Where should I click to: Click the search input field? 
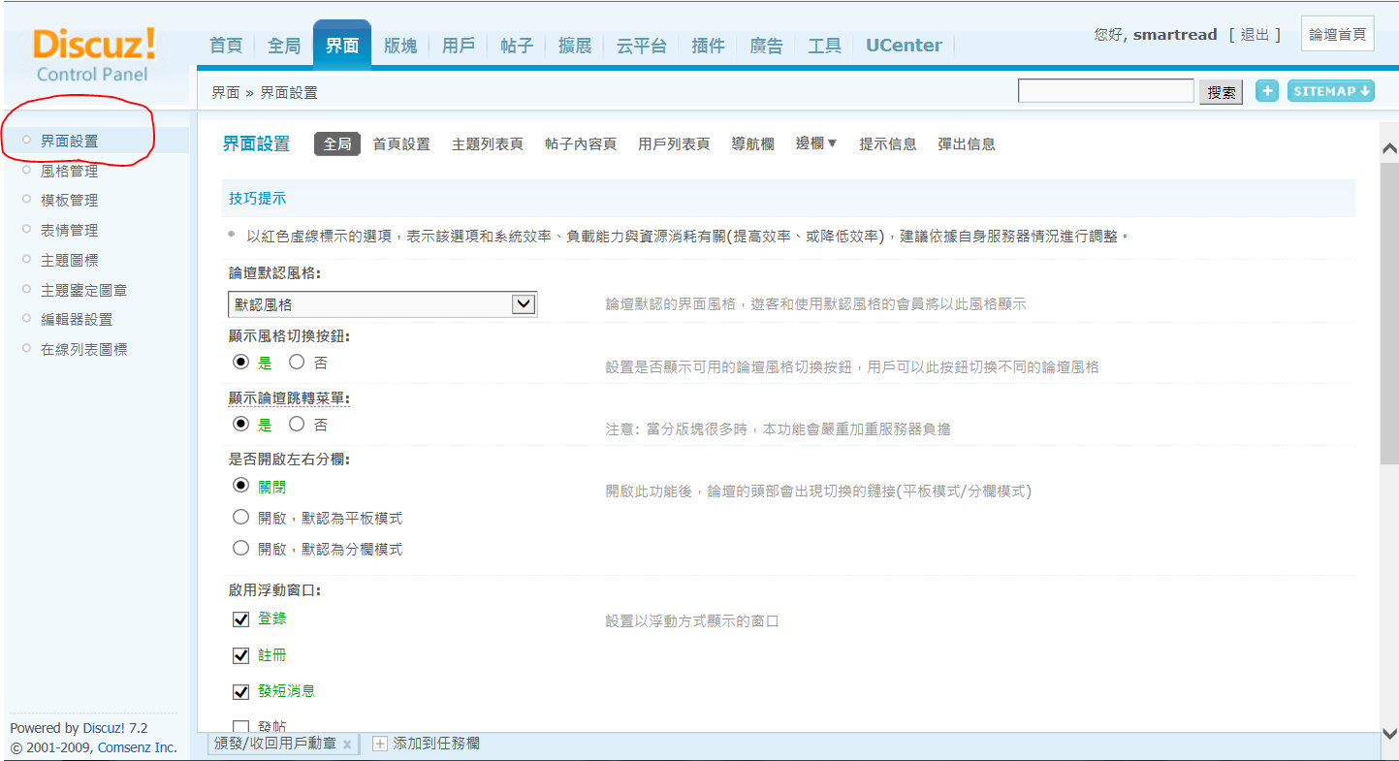(1105, 91)
